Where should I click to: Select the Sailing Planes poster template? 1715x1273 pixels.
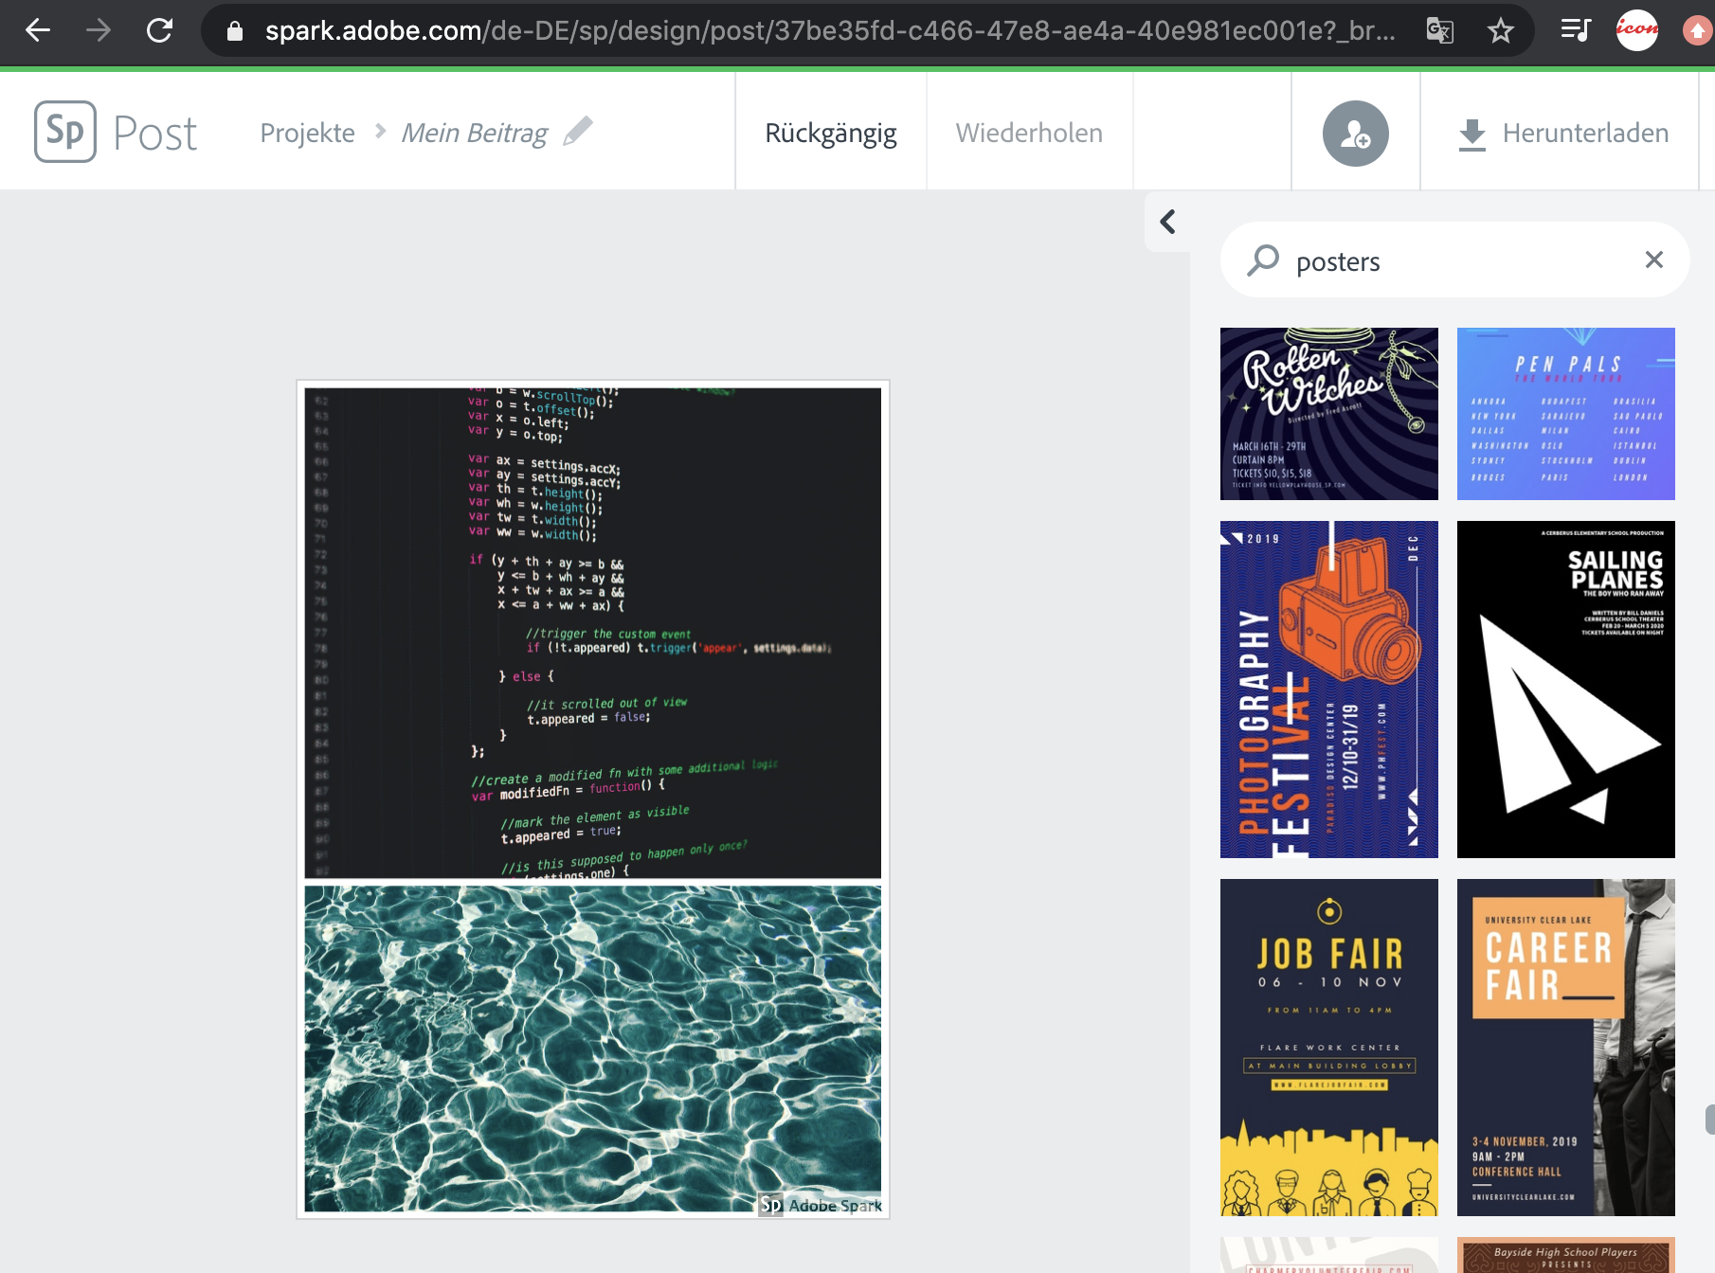[x=1565, y=689]
